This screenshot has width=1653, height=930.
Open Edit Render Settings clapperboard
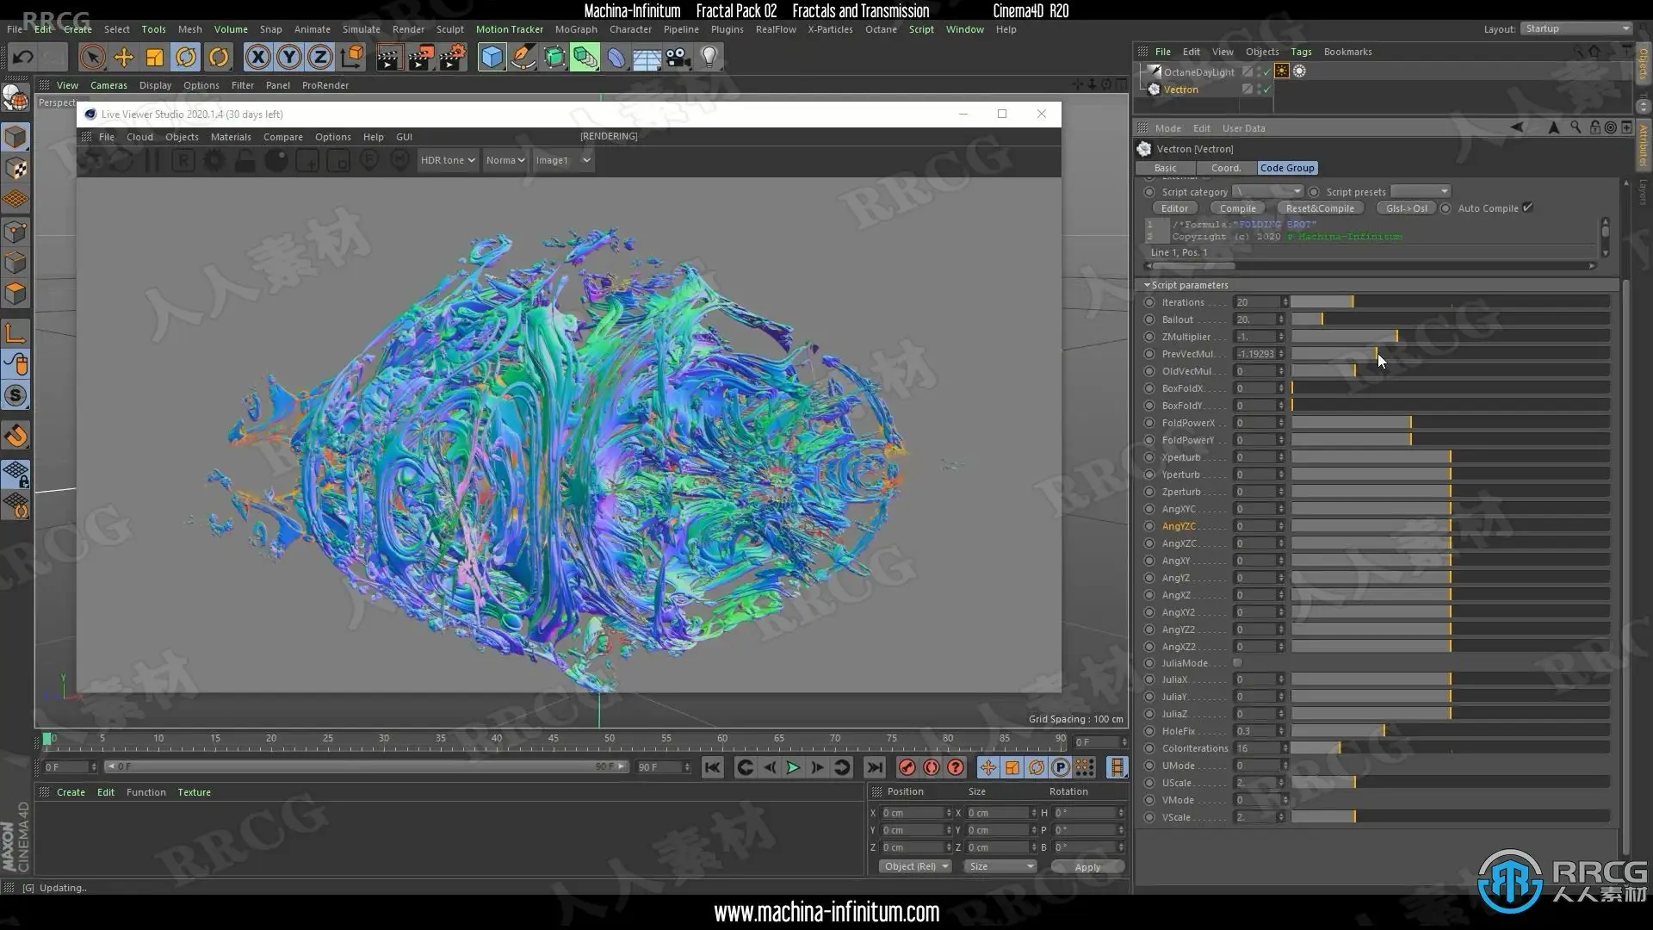pos(452,58)
